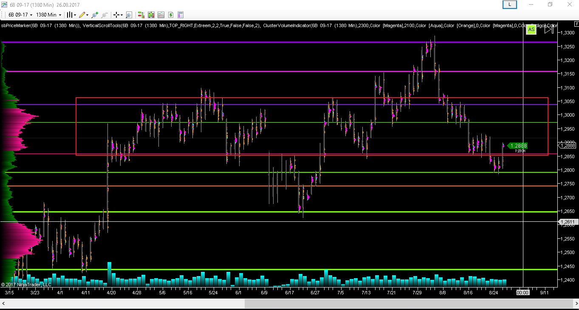579x310 pixels.
Task: Click the zoom out magnifier icon
Action: click(105, 15)
